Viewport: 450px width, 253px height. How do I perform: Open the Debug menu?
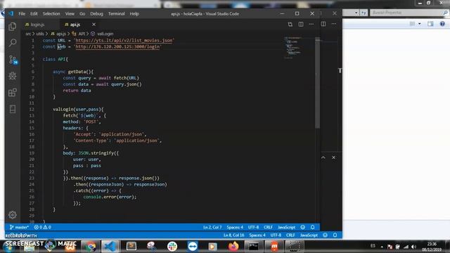tap(97, 14)
